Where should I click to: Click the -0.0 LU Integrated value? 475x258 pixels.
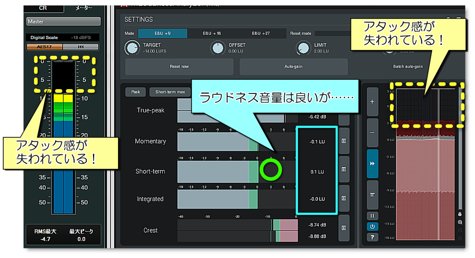pos(317,199)
